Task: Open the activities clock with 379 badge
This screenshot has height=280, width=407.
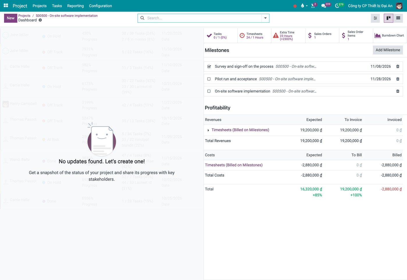Action: click(x=339, y=6)
